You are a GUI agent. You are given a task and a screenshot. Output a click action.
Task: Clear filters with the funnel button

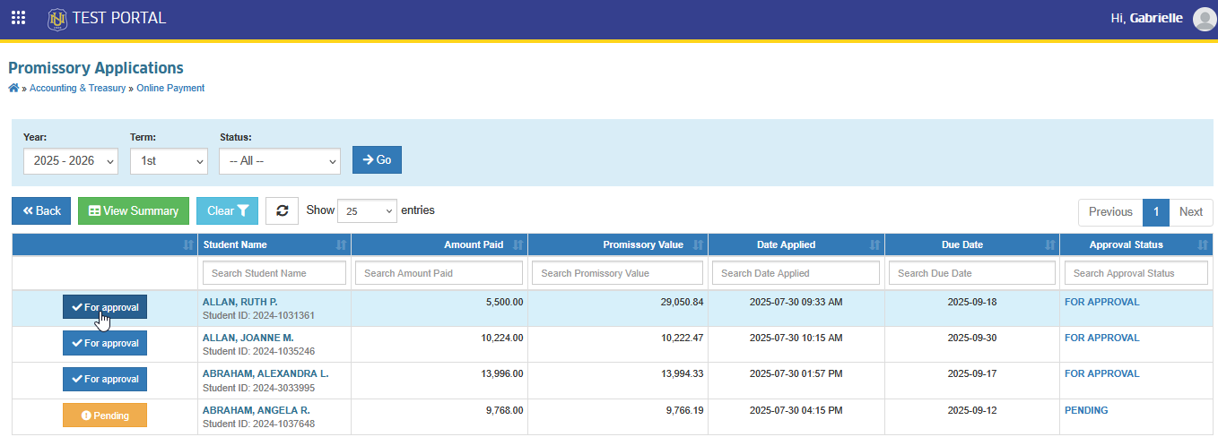click(227, 210)
